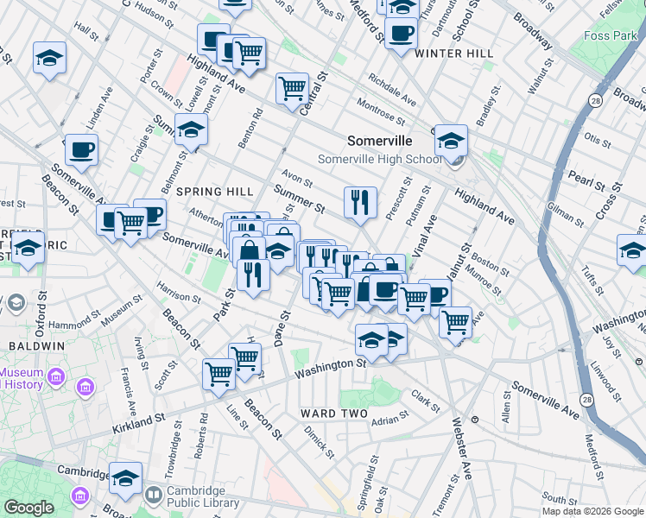Select the cafe marker near Winter Hill label

click(401, 35)
